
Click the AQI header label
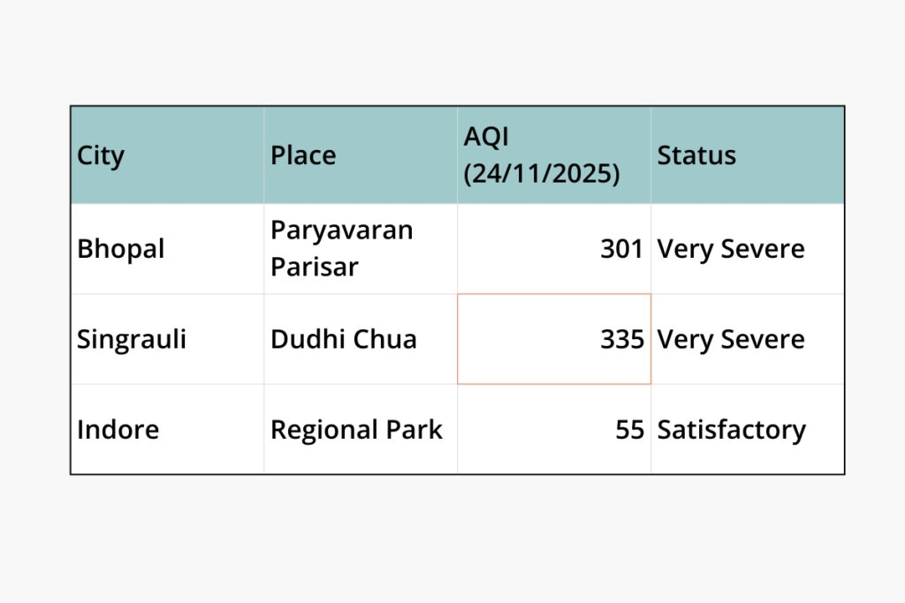click(x=487, y=137)
